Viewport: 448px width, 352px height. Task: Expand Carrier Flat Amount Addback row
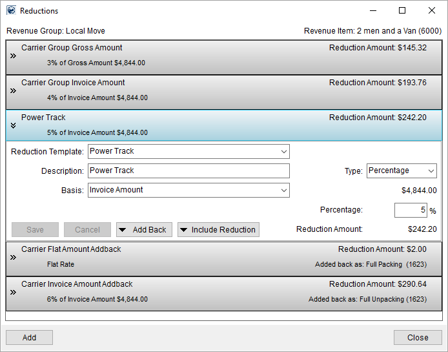point(13,257)
